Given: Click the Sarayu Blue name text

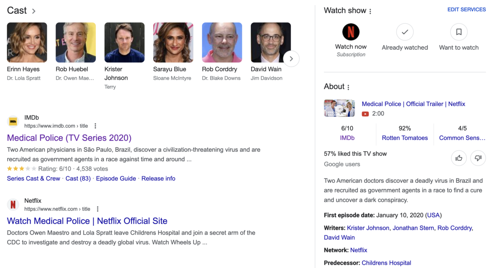Looking at the screenshot, I should click(169, 69).
